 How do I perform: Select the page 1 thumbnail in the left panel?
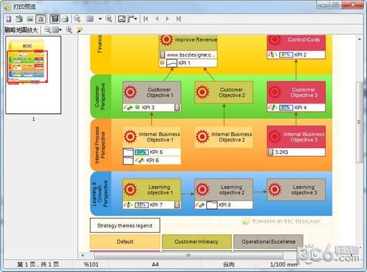34,75
